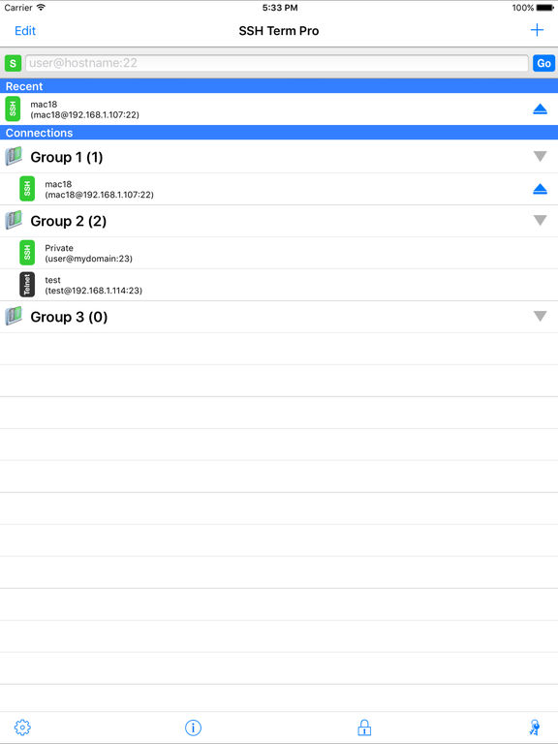558x744 pixels.
Task: Toggle the green S protocol selector
Action: point(13,63)
